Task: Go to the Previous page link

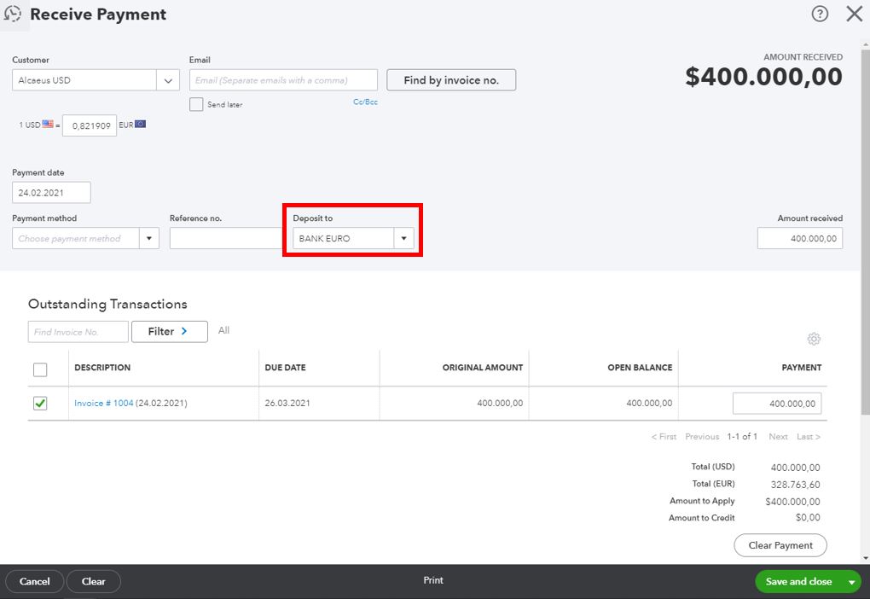Action: click(702, 437)
